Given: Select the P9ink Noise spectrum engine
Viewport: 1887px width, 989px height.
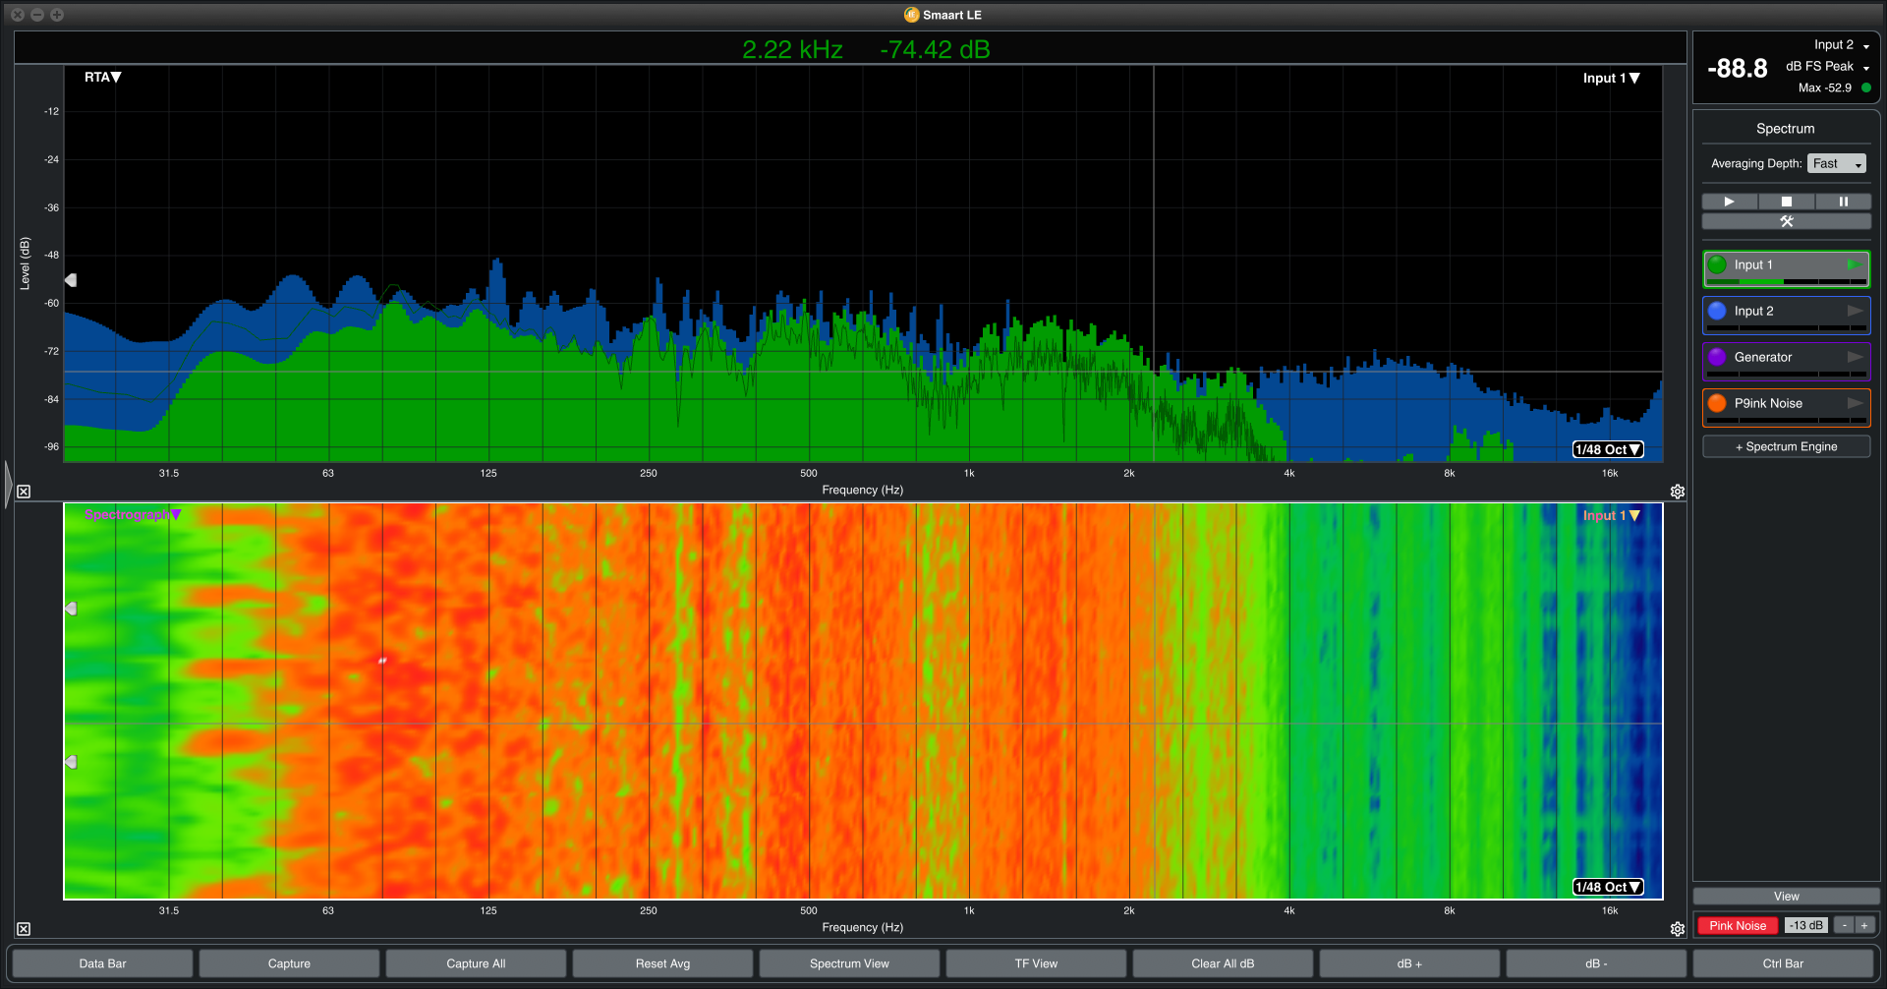Looking at the screenshot, I should click(x=1786, y=407).
